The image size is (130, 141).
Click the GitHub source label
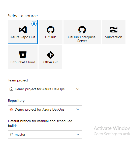[51, 37]
